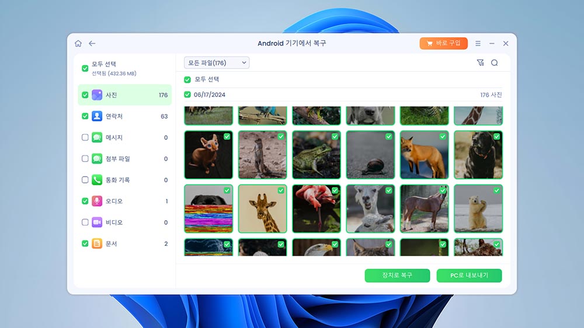Click the pink 오디오 microphone icon

coord(97,201)
